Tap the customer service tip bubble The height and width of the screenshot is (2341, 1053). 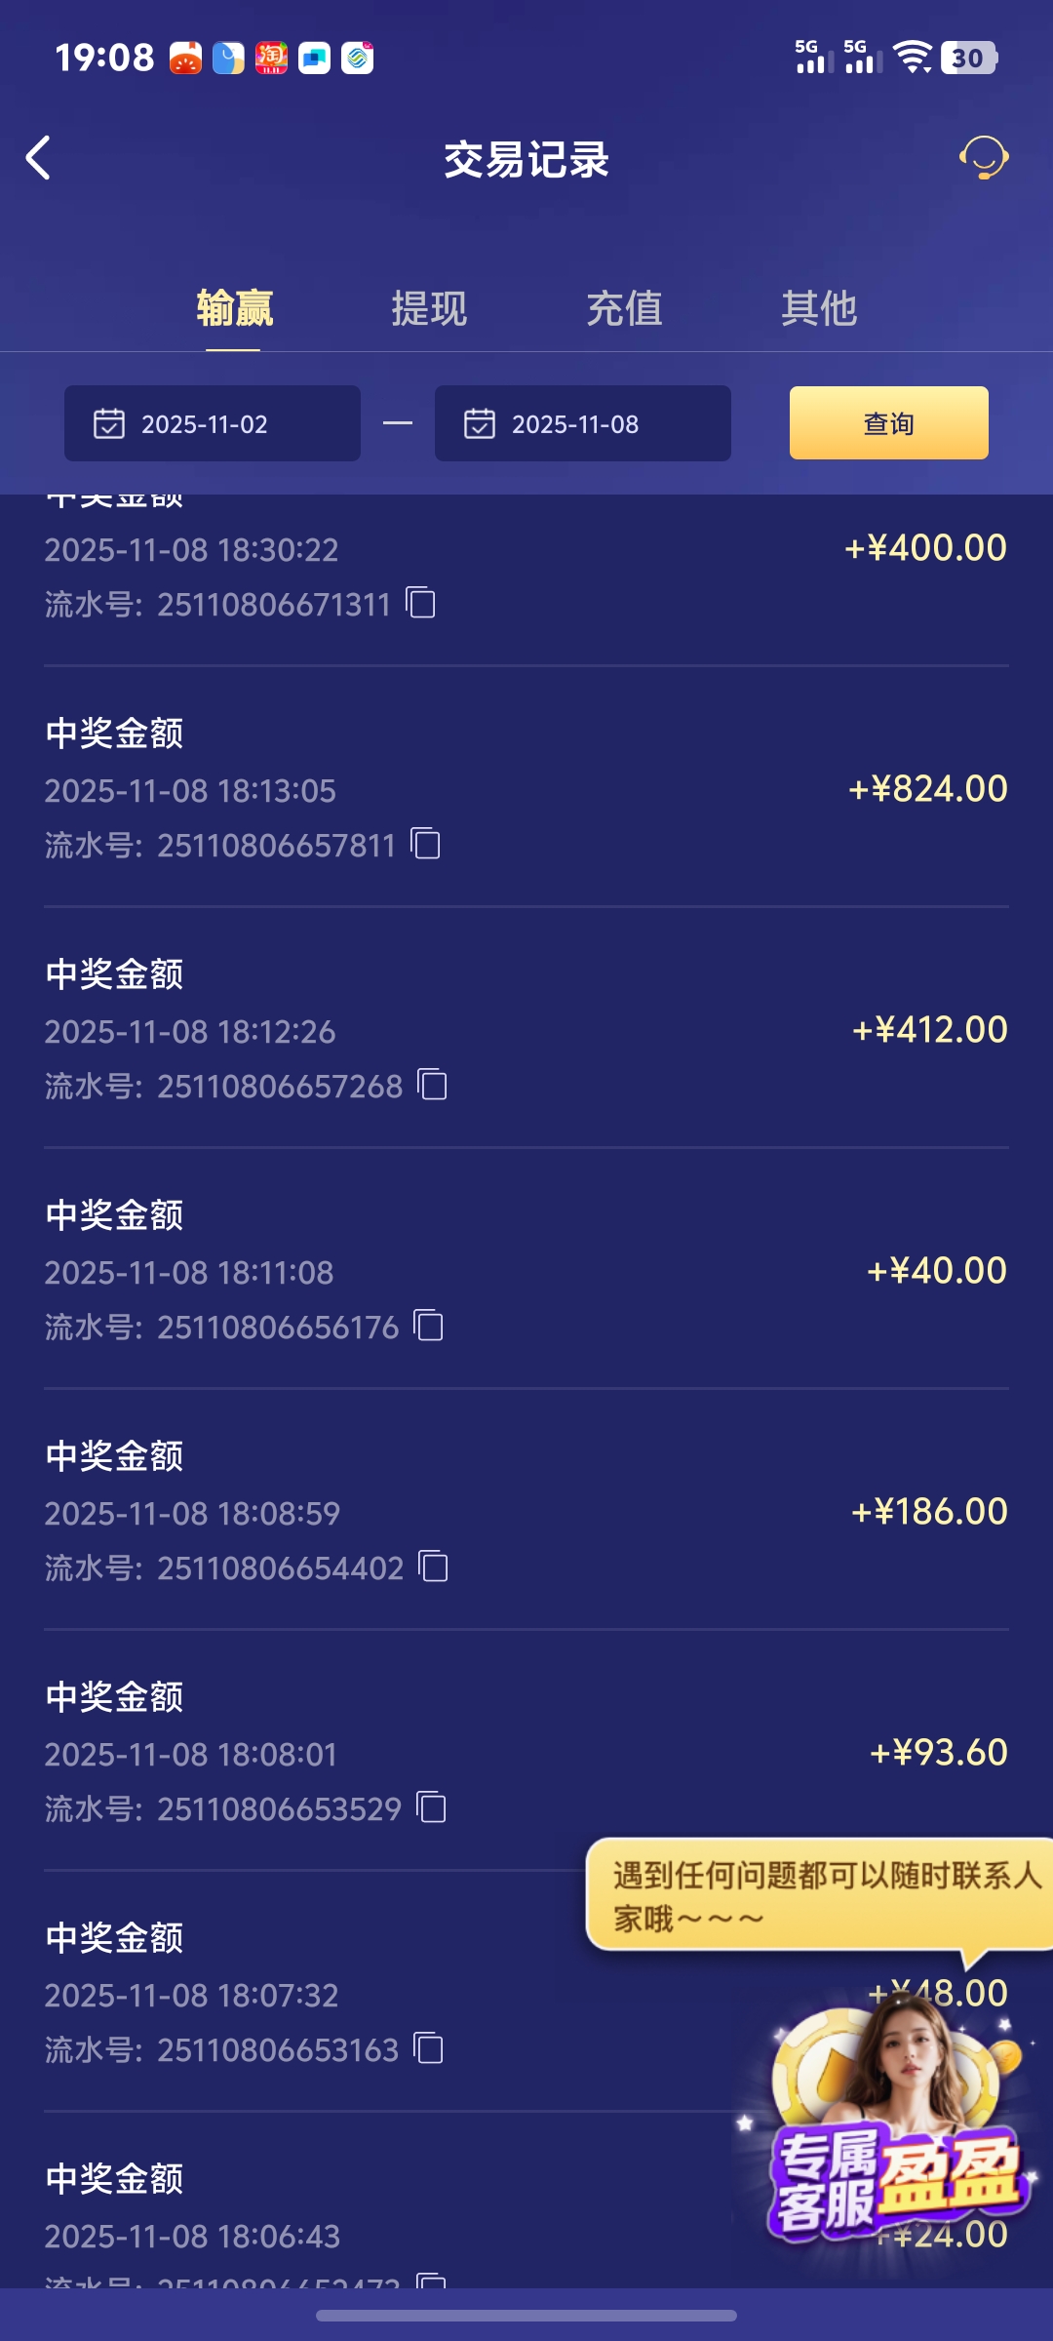[819, 1895]
